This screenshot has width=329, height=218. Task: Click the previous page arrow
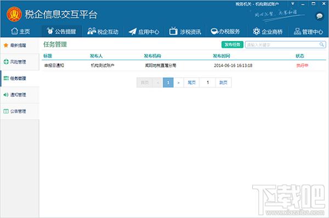coord(158,83)
